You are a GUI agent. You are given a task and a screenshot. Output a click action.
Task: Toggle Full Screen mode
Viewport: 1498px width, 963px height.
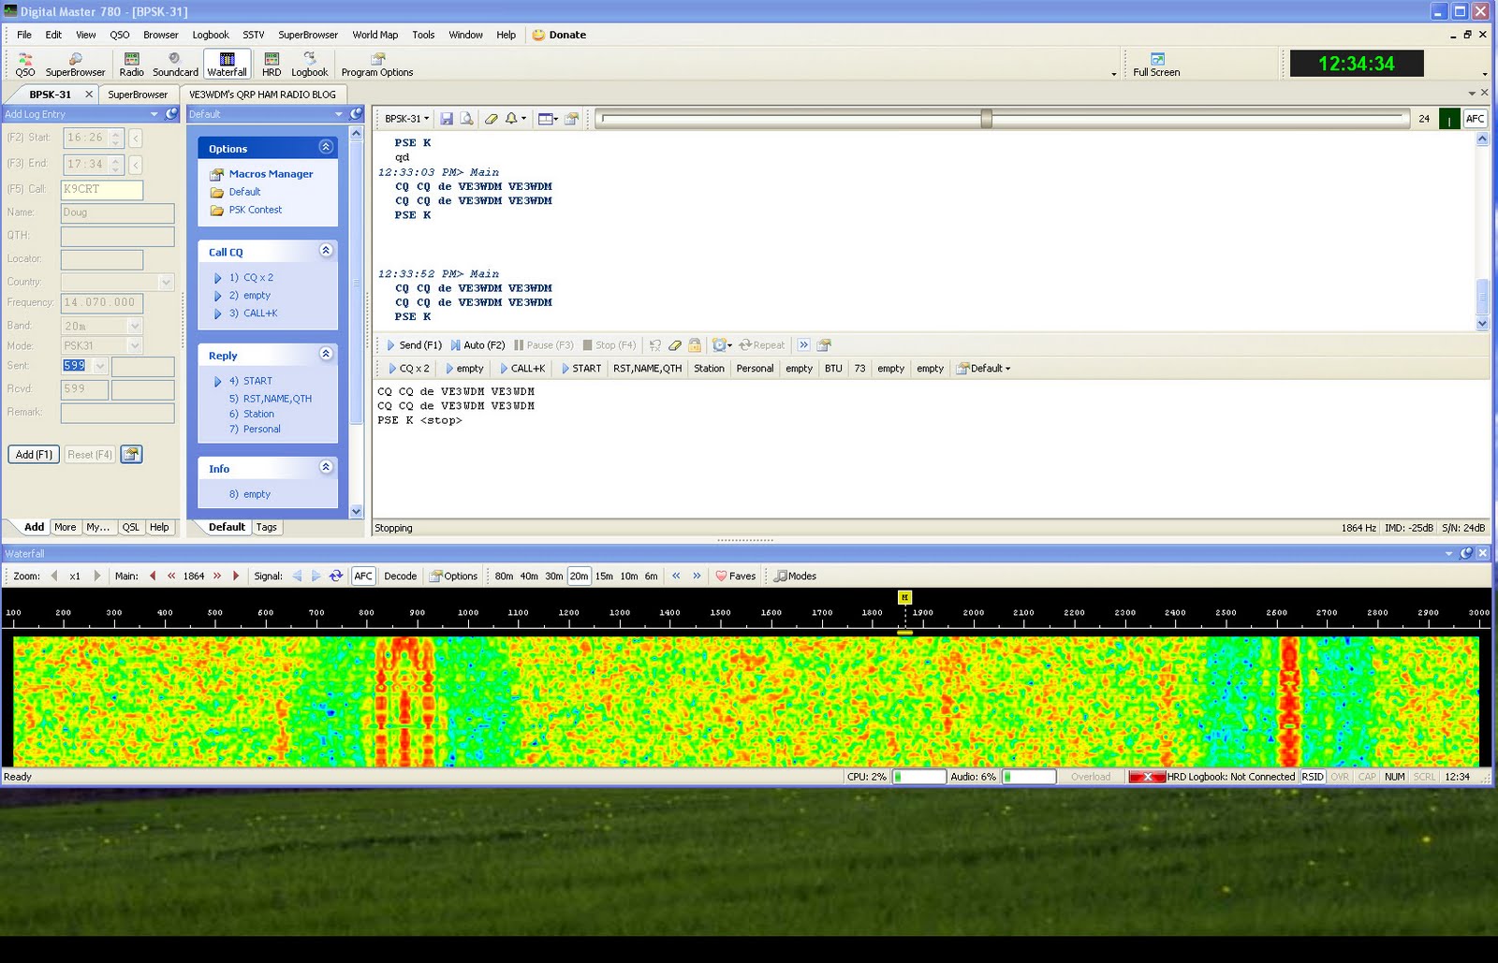tap(1155, 64)
